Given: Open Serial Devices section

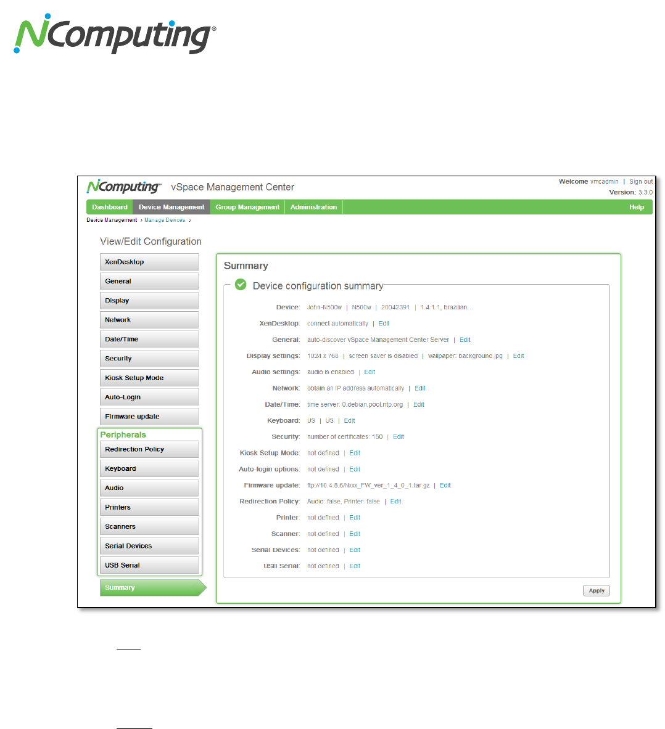Looking at the screenshot, I should click(149, 546).
